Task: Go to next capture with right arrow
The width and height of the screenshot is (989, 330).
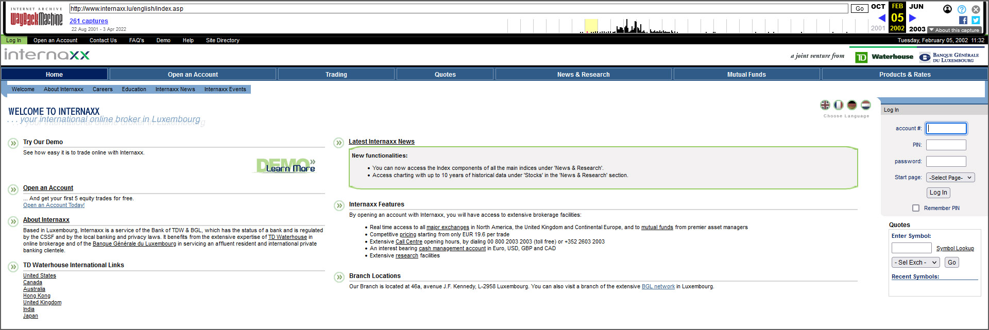Action: [913, 18]
